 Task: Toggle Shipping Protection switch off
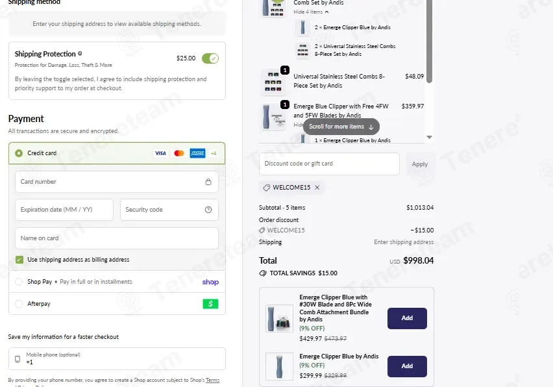210,58
